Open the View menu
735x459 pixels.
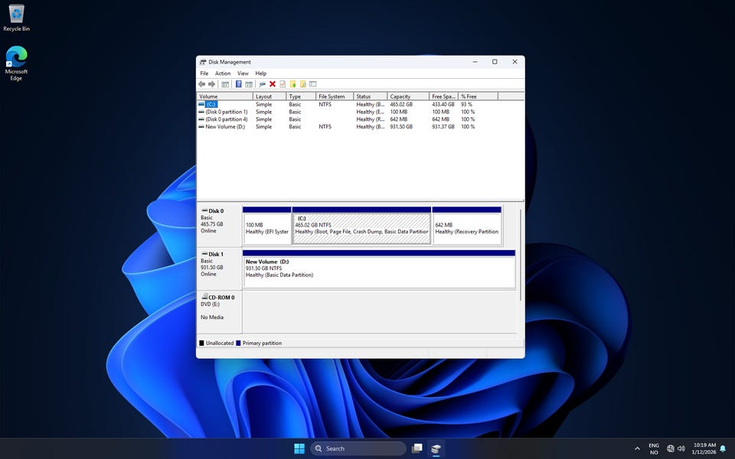243,73
